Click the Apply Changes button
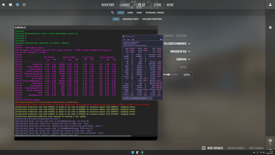This screenshot has height=155, width=275. 256,148
